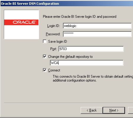Click the 'Login ID:' label
This screenshot has width=133, height=118.
tap(53, 26)
